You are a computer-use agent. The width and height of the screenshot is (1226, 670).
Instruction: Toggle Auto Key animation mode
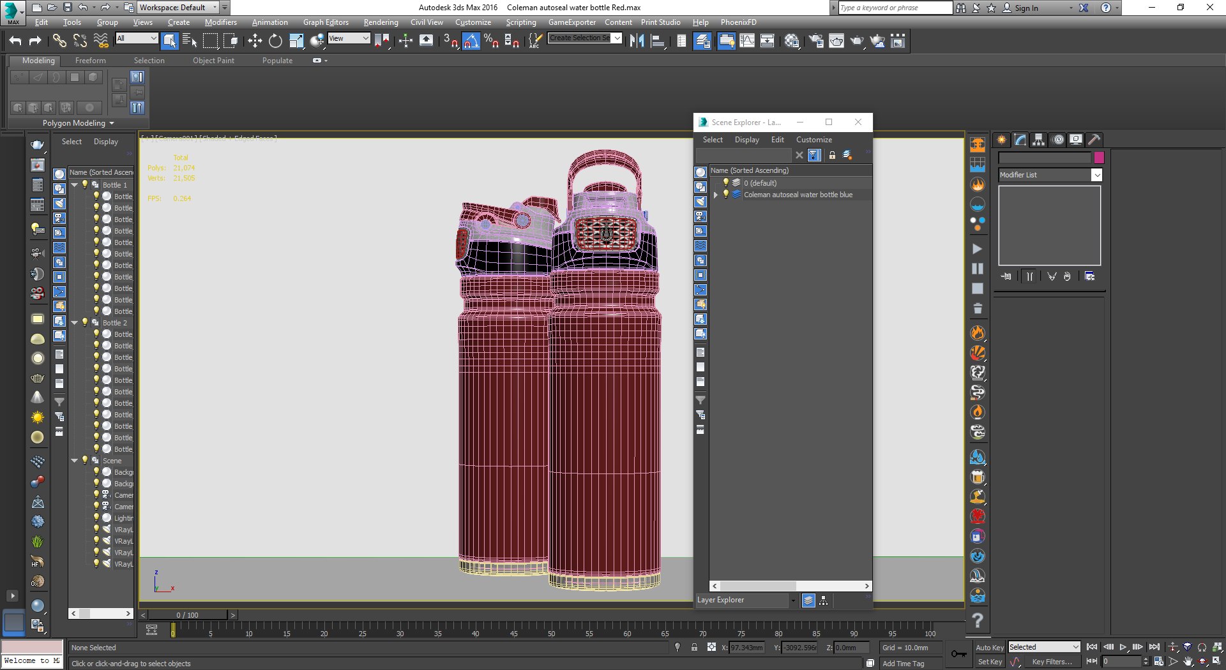pos(990,647)
